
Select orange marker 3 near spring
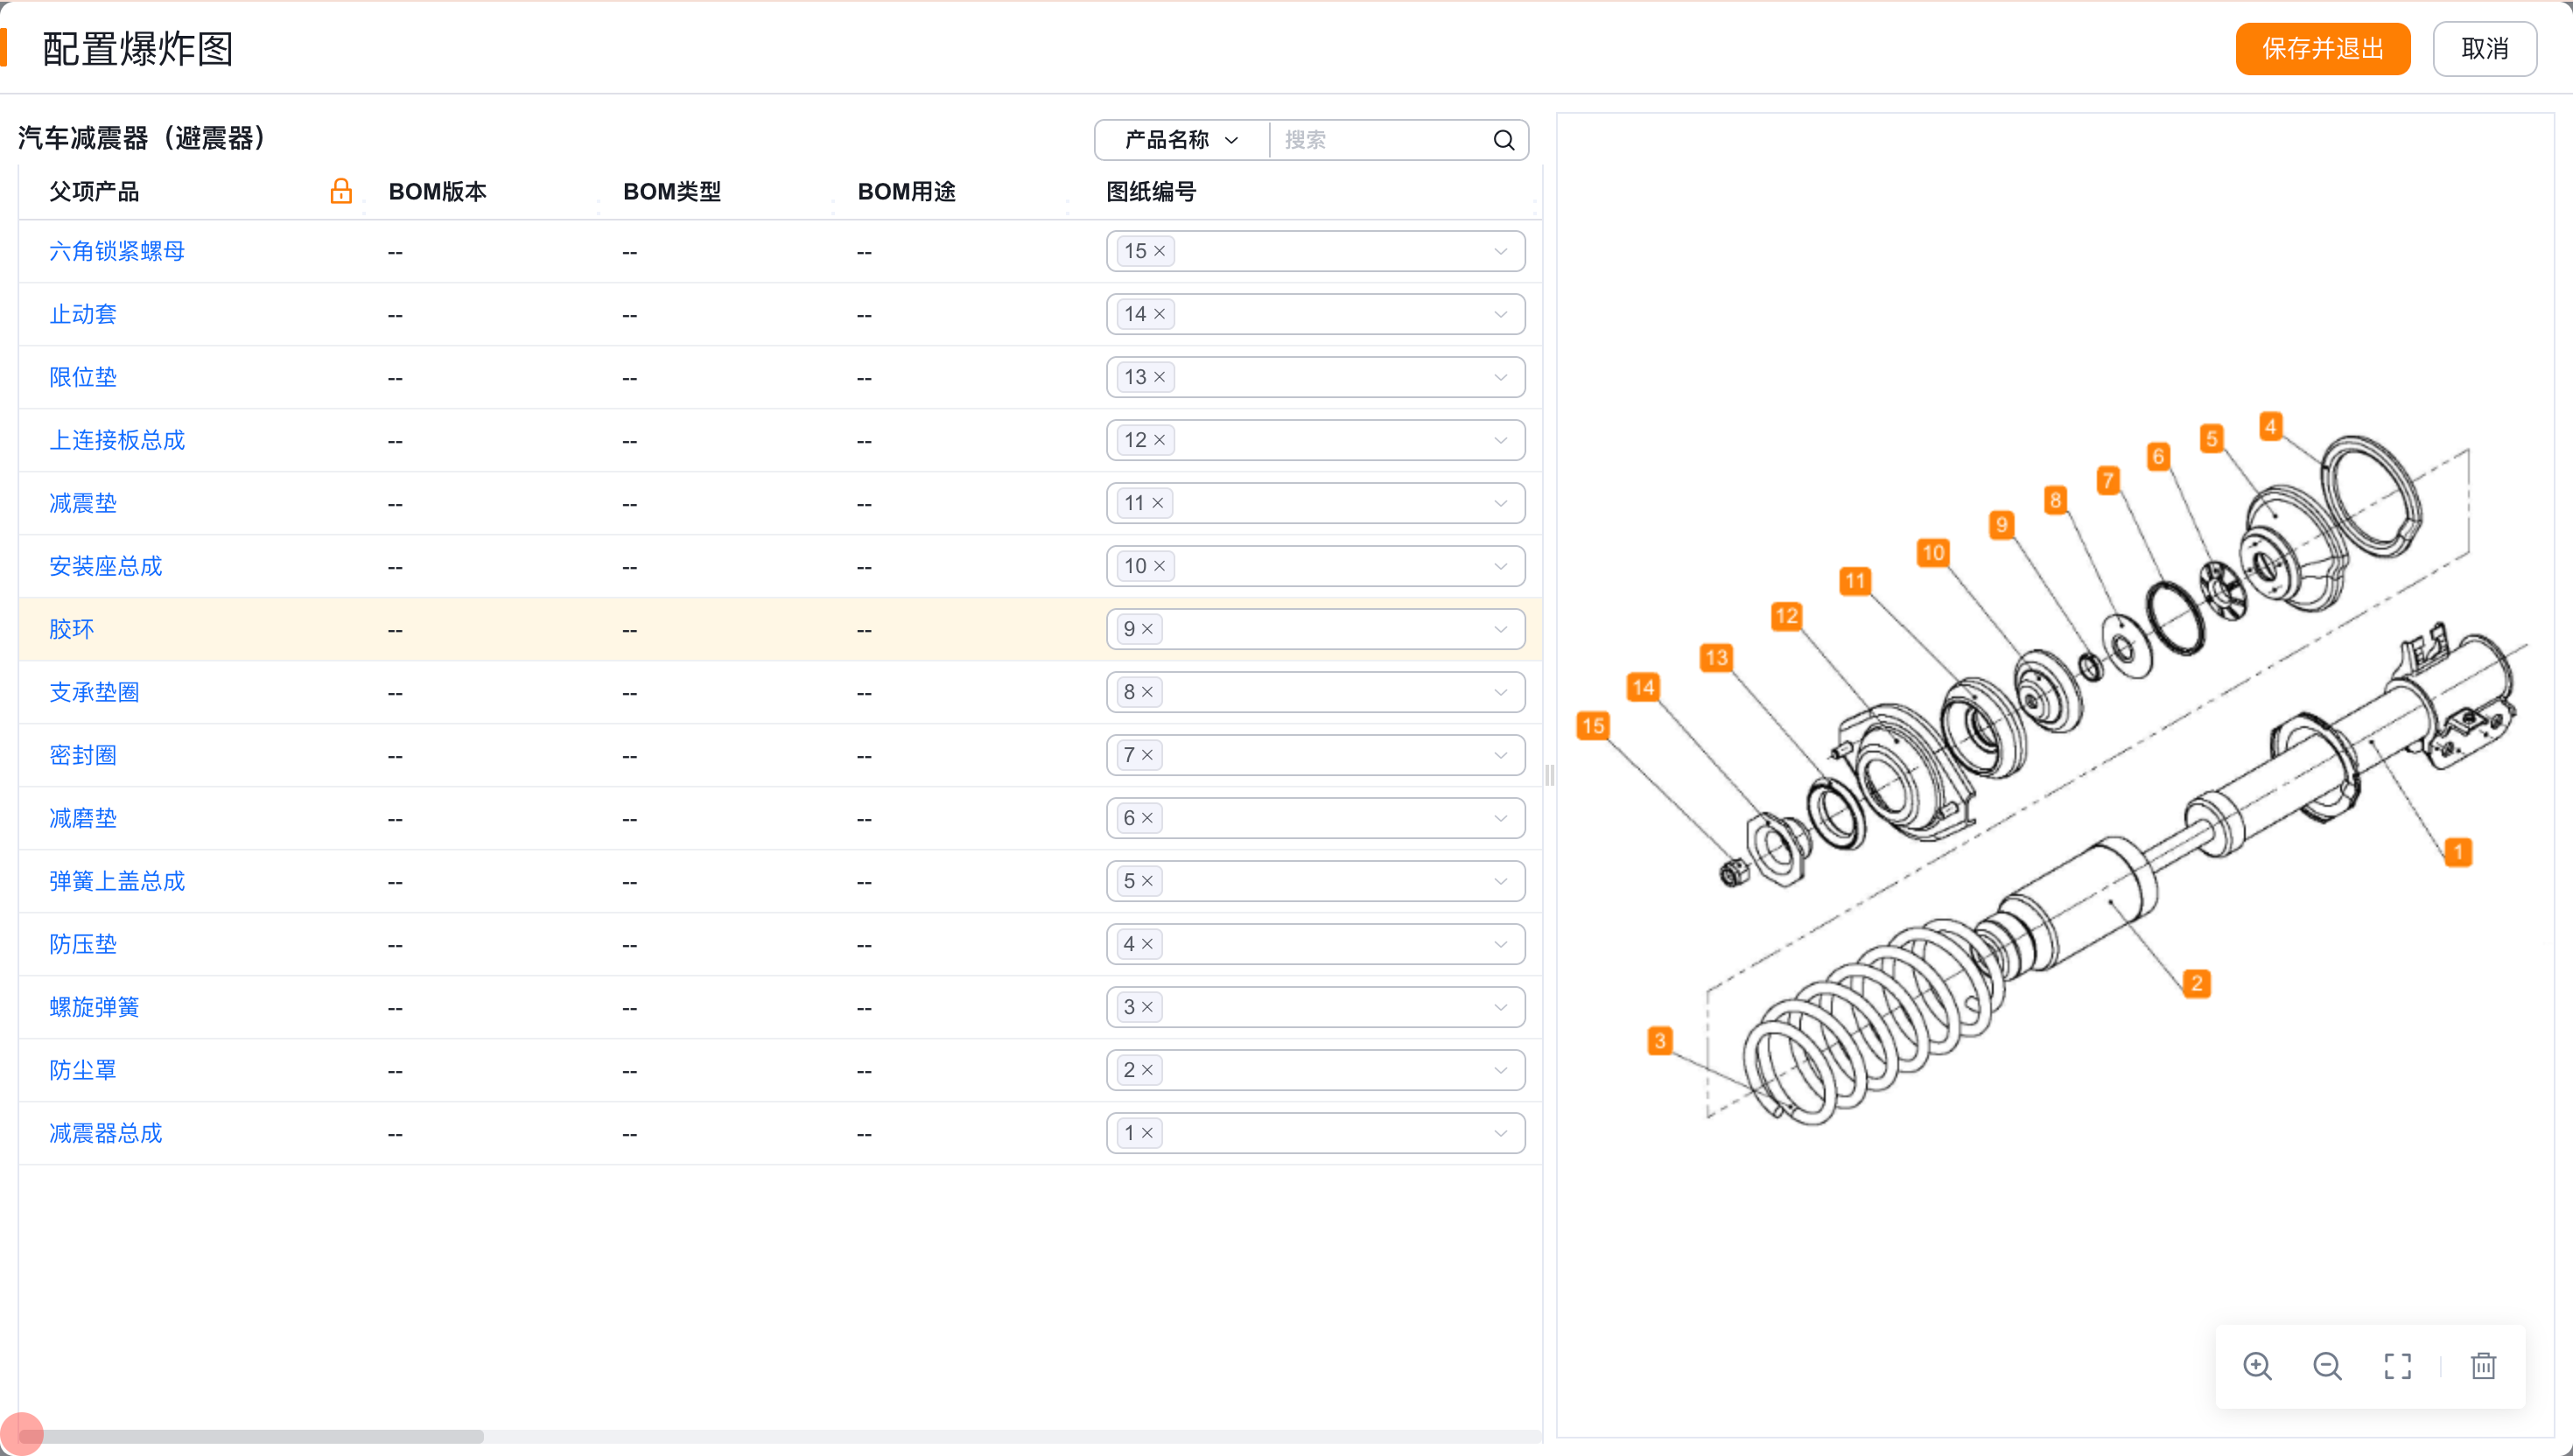pos(1659,1041)
